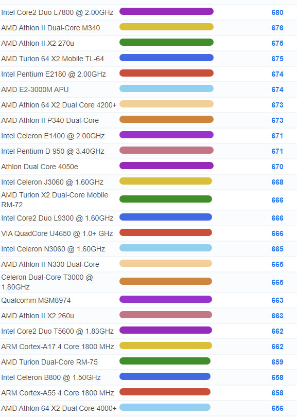Click the light blue bar for E2-3000M APU
Screen dimensions: 297x418
(166, 89)
